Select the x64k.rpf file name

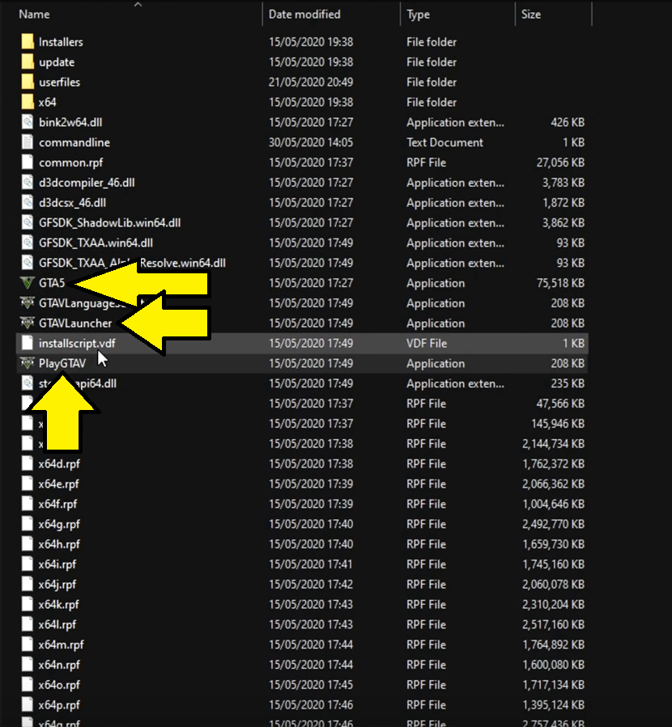(59, 605)
